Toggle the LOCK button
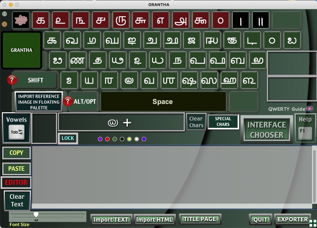 click(68, 138)
